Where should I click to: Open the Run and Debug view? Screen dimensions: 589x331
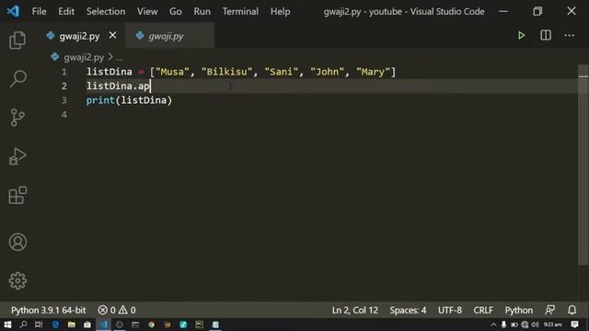click(x=17, y=156)
